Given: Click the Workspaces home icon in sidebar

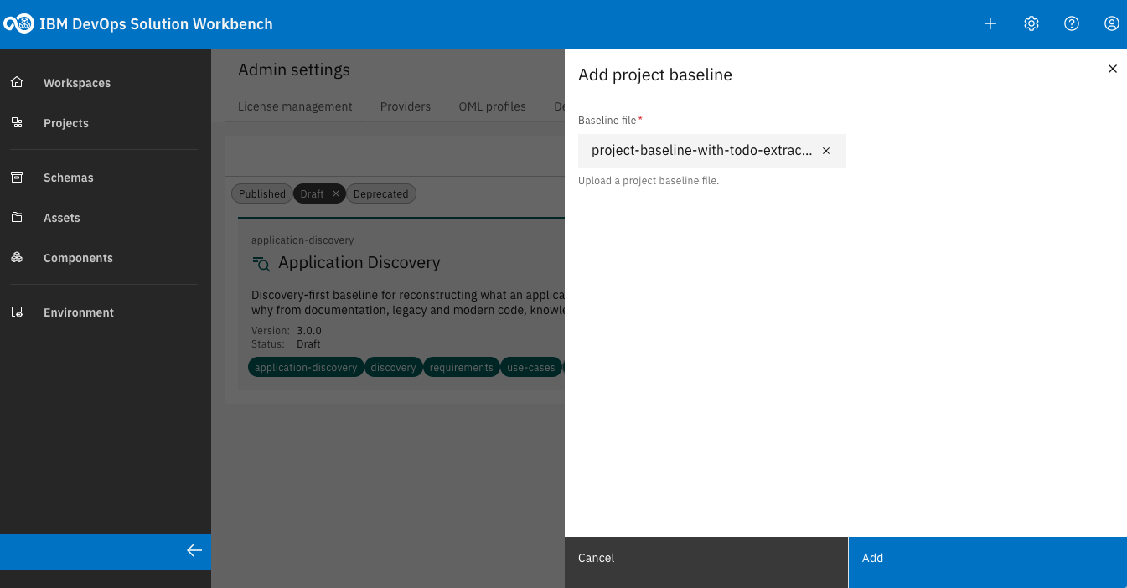Looking at the screenshot, I should coord(17,82).
